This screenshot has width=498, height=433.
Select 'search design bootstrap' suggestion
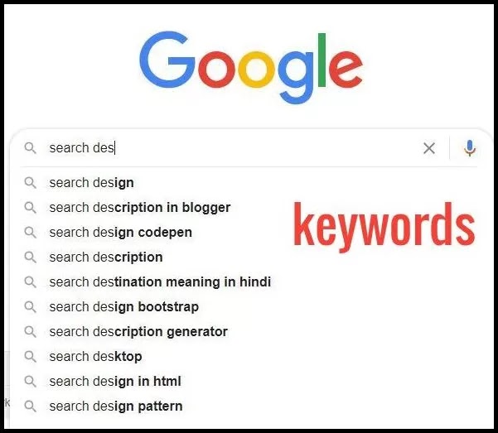pos(123,307)
